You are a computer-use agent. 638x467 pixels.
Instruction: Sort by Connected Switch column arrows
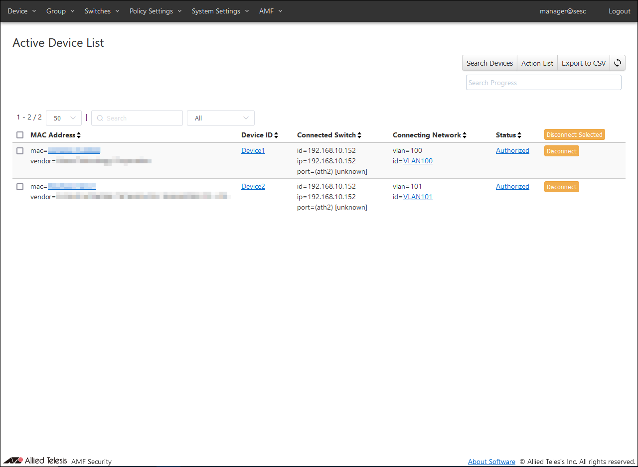(359, 135)
